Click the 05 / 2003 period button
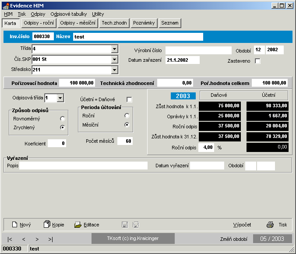This screenshot has height=254, width=296. (x=272, y=239)
